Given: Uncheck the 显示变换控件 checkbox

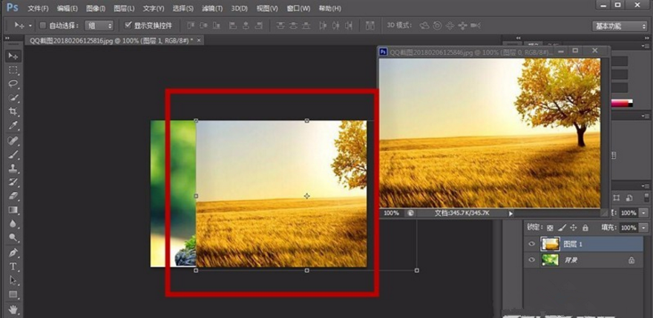Looking at the screenshot, I should click(128, 26).
